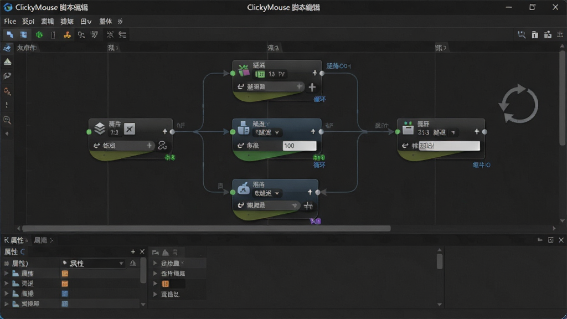567x319 pixels.
Task: Toggle the green badge on the top node
Action: (x=260, y=74)
